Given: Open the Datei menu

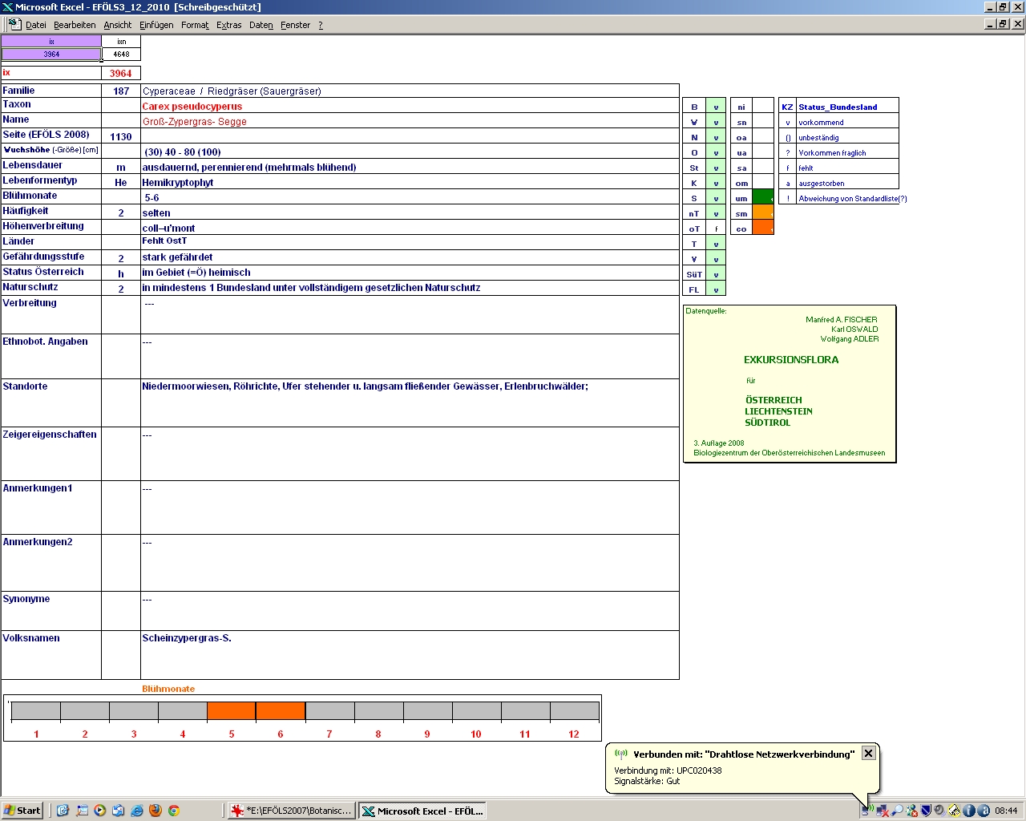Looking at the screenshot, I should tap(36, 25).
